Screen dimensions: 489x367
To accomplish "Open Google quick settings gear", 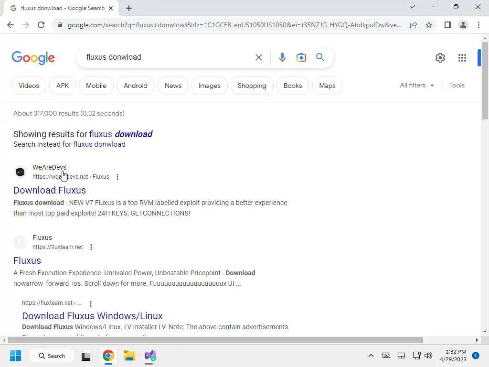I will pos(440,58).
